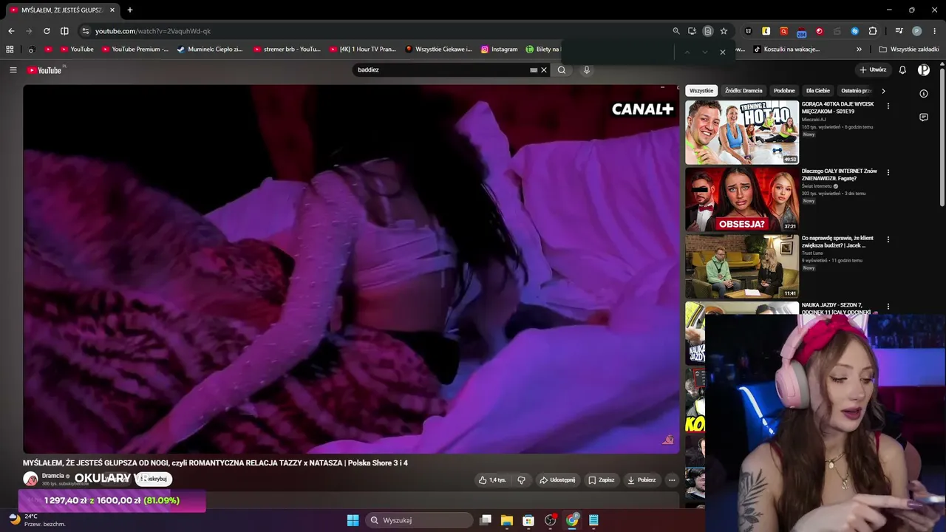Click the Utwórz create button

(x=873, y=70)
